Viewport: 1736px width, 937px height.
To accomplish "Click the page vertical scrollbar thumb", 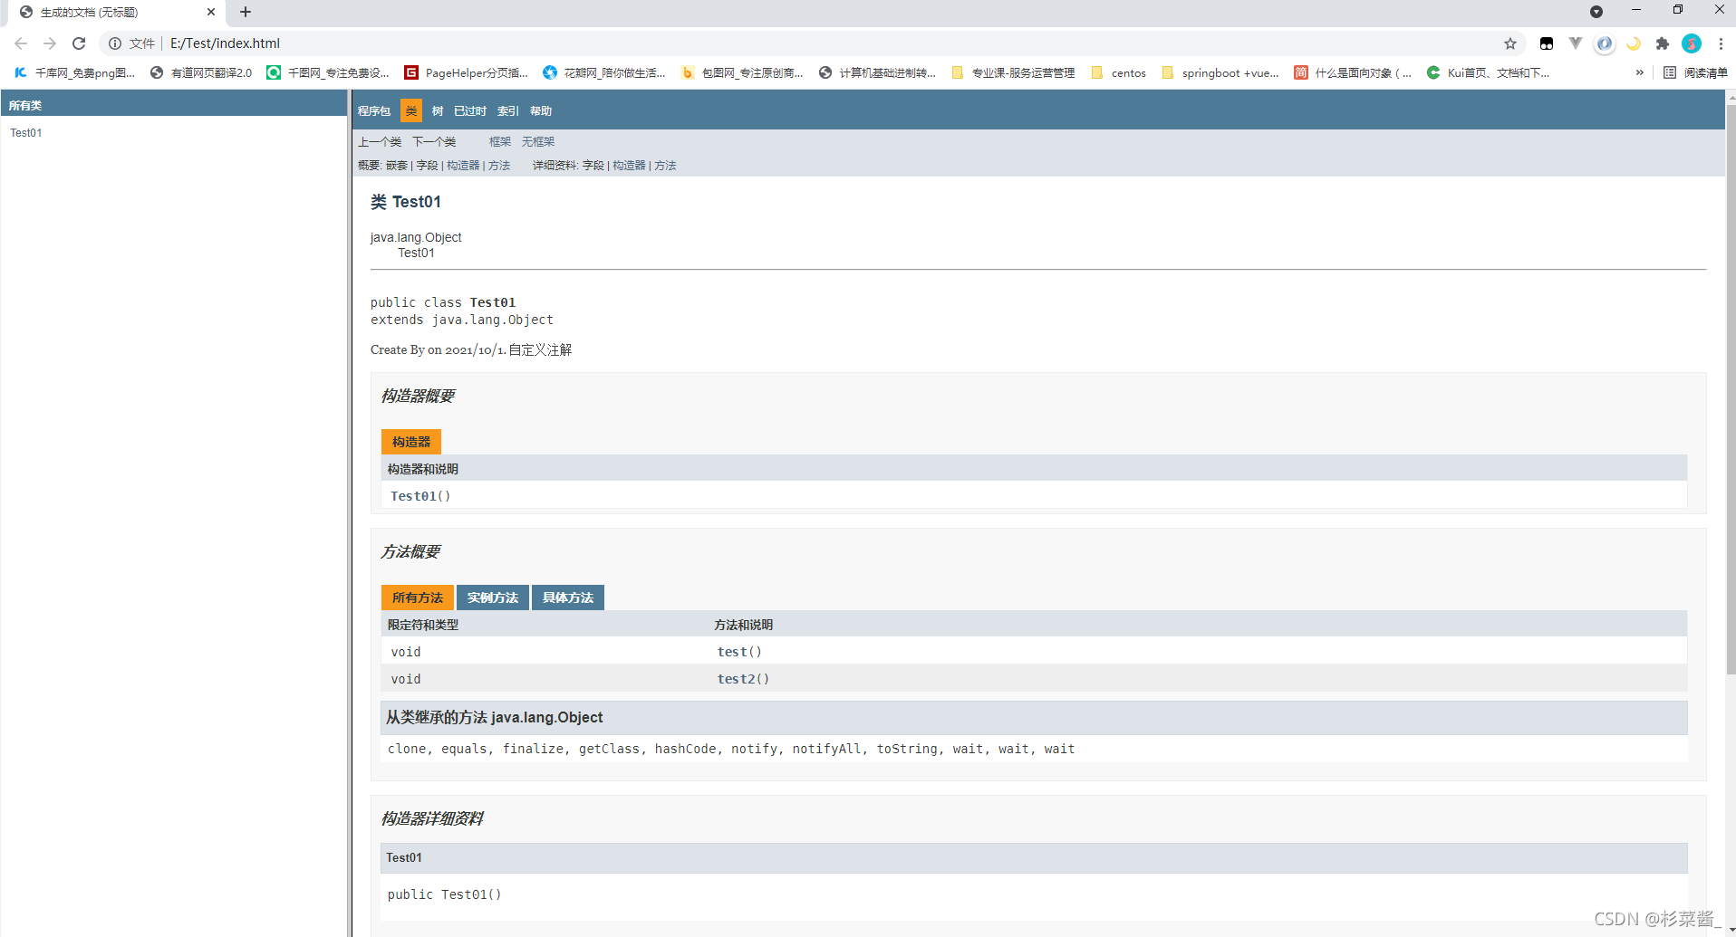I will (x=1731, y=389).
